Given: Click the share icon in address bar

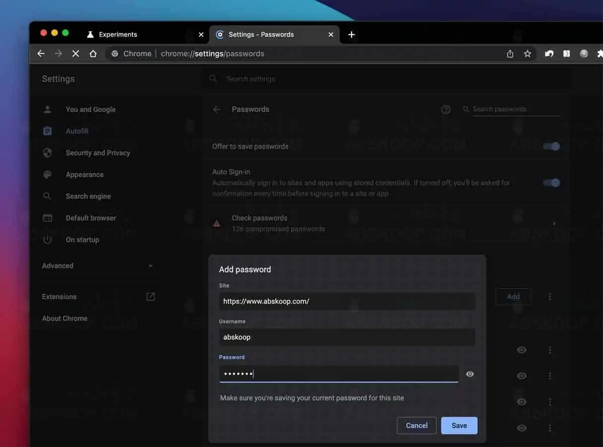Looking at the screenshot, I should click(x=510, y=54).
